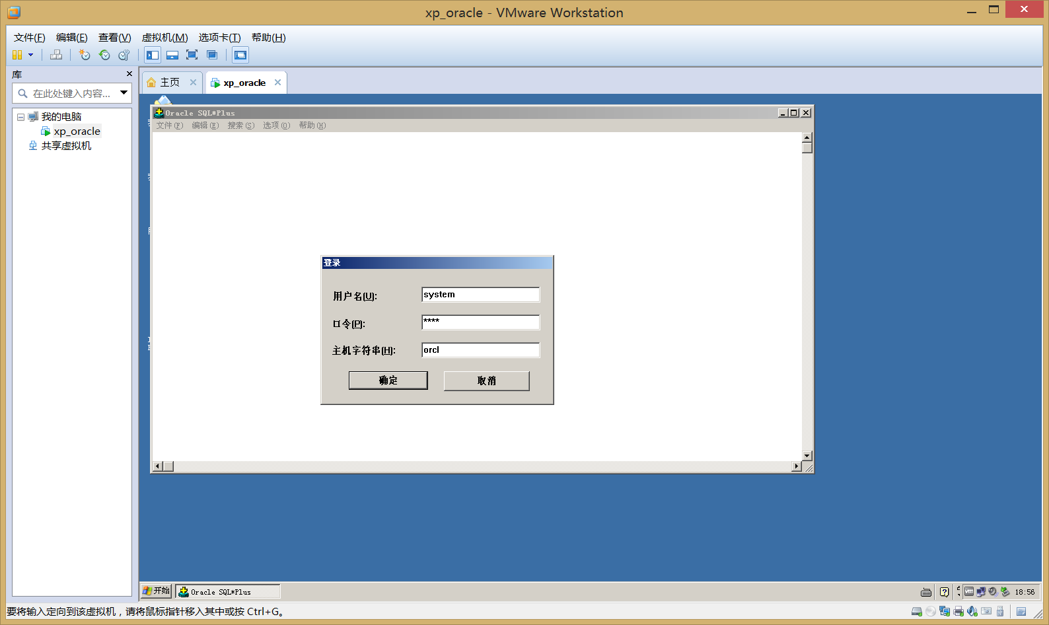Toggle the console view icon
The height and width of the screenshot is (625, 1049).
coord(240,55)
